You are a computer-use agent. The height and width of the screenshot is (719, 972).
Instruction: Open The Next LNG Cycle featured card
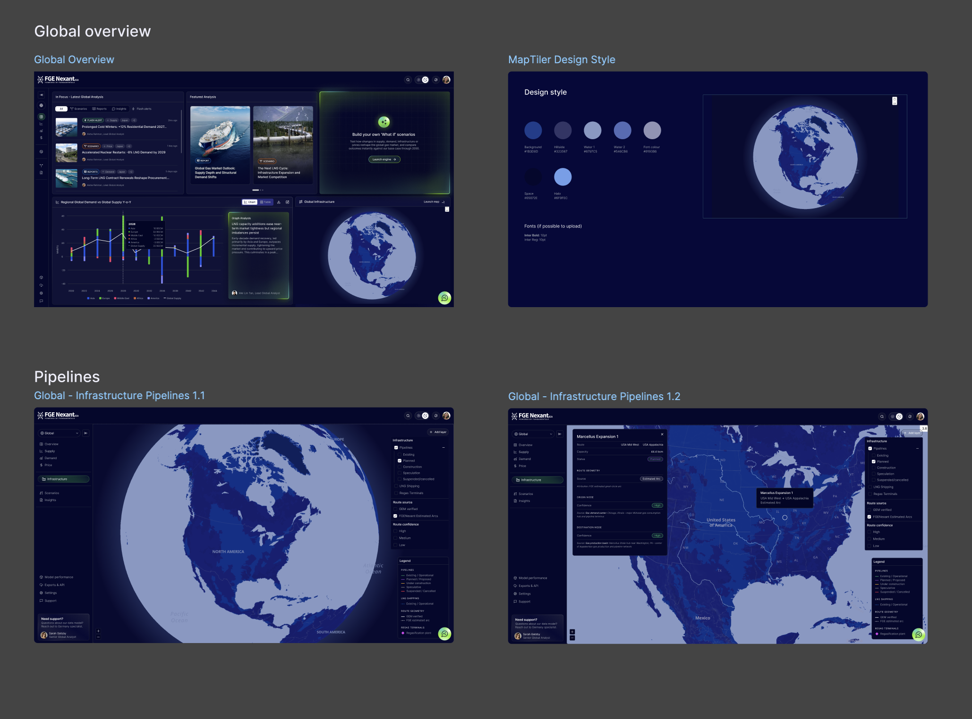(x=283, y=145)
